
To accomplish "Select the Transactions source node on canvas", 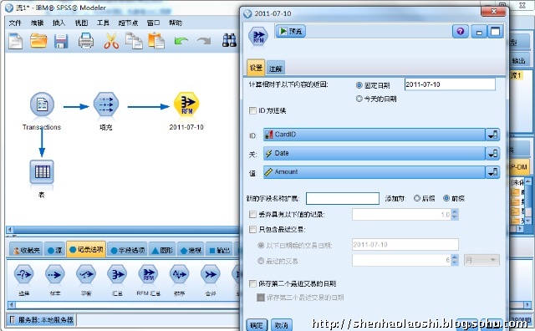I will tap(42, 104).
